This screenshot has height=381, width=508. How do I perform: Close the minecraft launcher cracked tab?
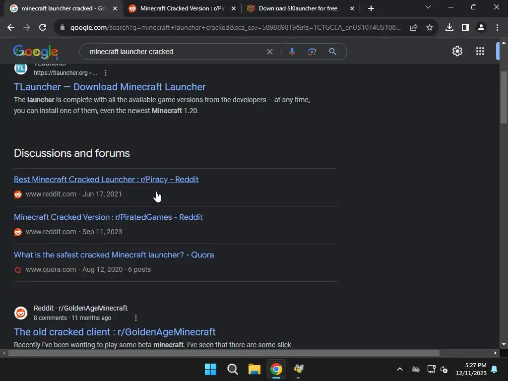click(x=115, y=9)
